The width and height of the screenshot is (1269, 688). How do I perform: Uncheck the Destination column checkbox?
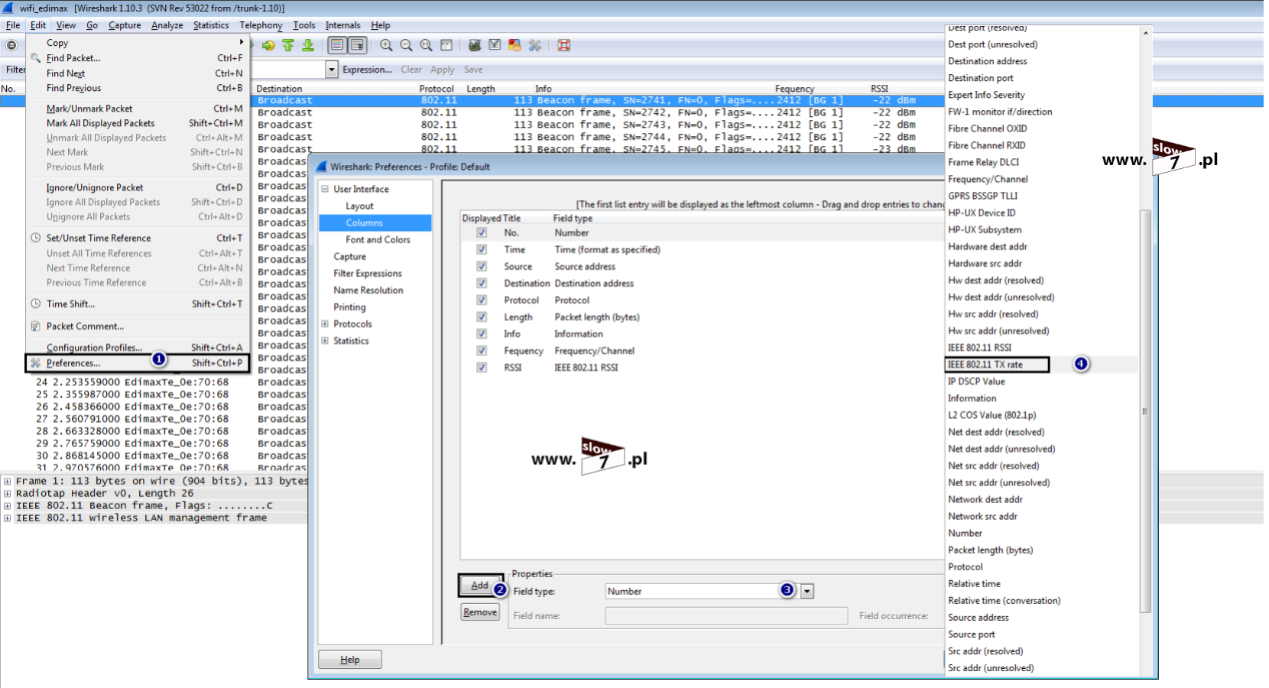point(482,283)
